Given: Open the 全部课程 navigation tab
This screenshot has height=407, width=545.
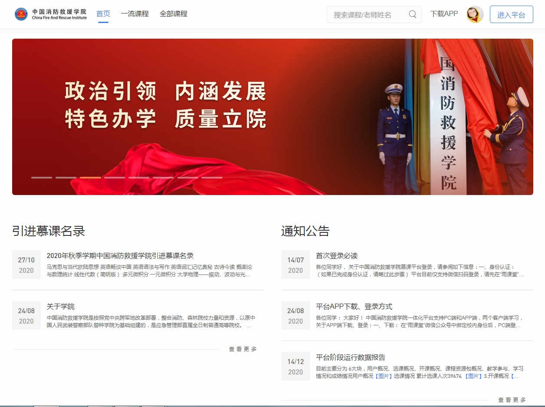Looking at the screenshot, I should pyautogui.click(x=174, y=14).
